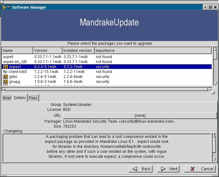Open the Details tab
The height and width of the screenshot is (177, 219).
[20, 98]
